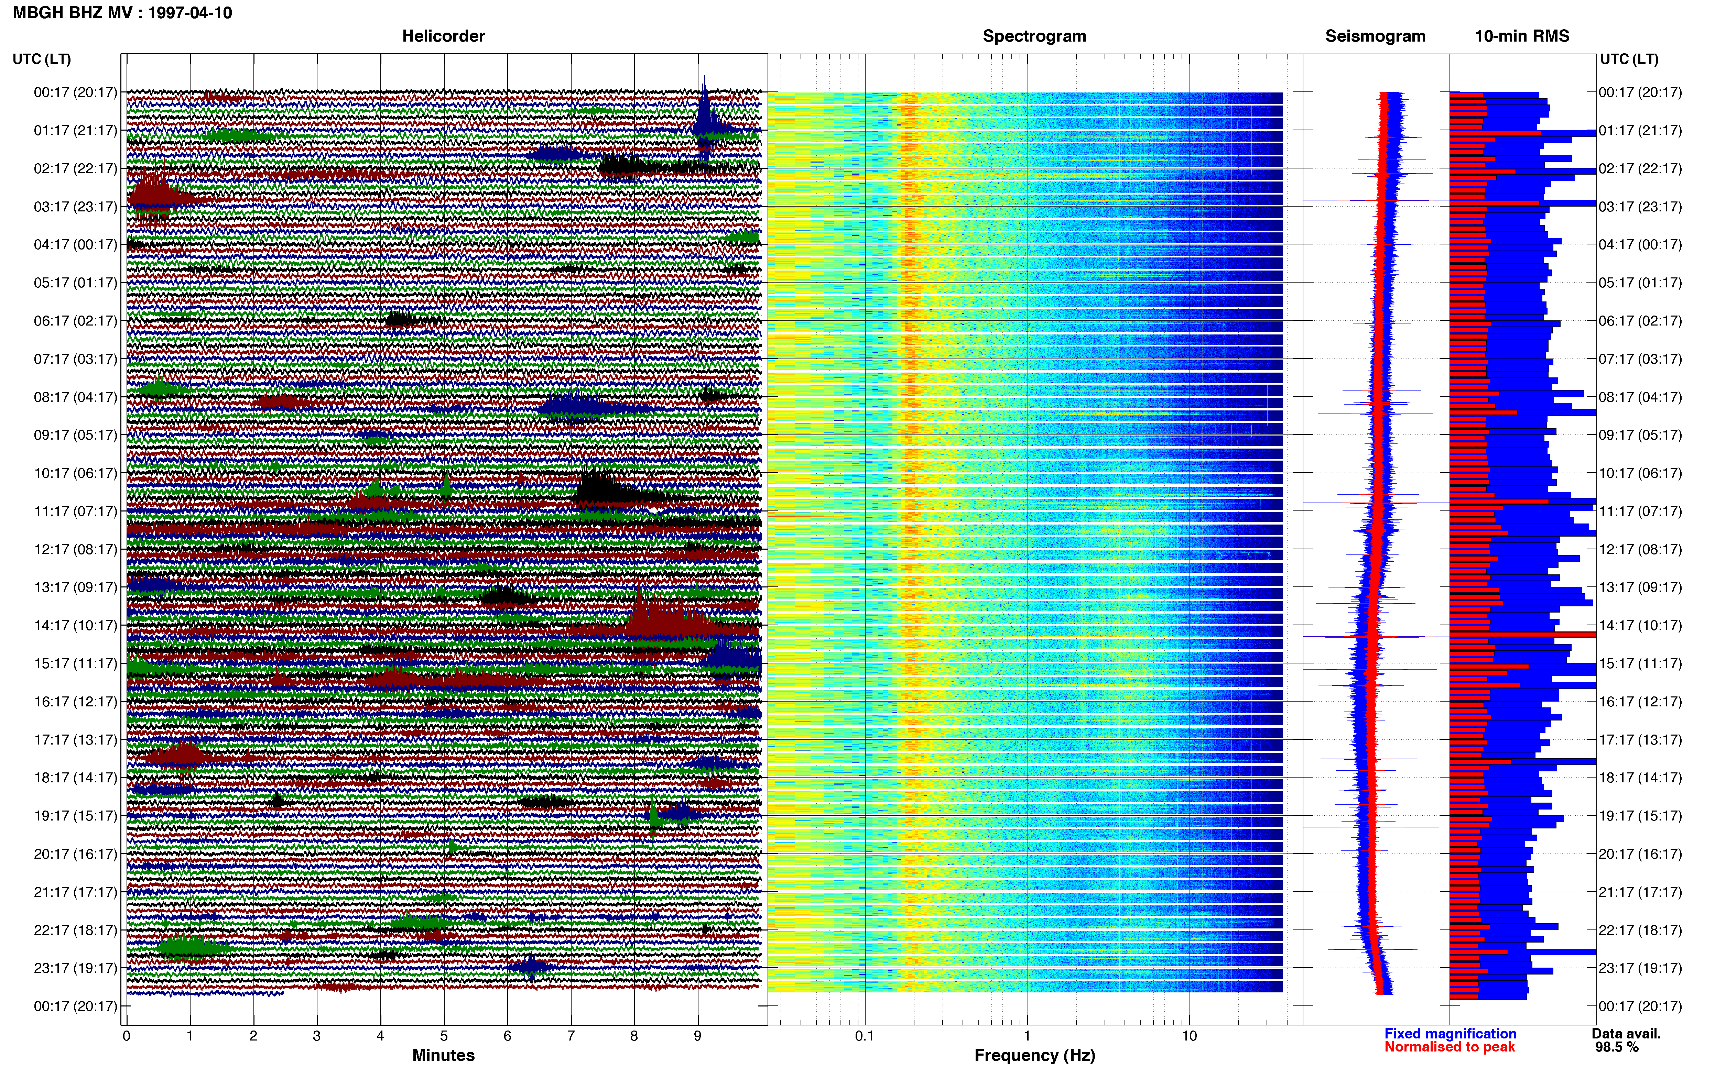
Task: Click the left time label '05:17 (01:17)'
Action: (x=76, y=283)
